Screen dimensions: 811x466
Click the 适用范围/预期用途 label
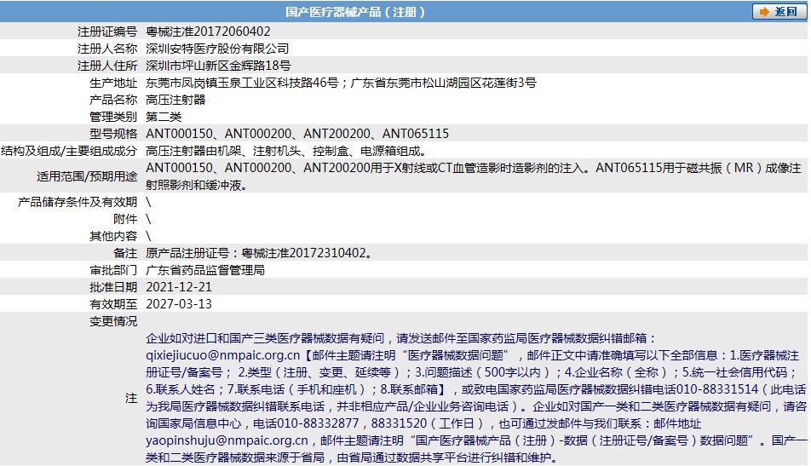pyautogui.click(x=87, y=176)
